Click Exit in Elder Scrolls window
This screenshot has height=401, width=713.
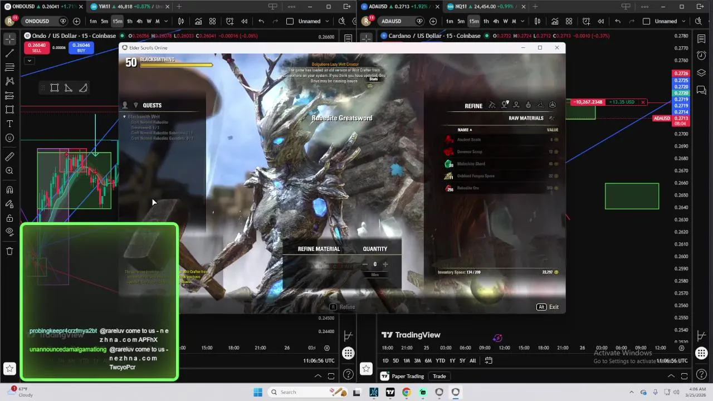pos(548,307)
